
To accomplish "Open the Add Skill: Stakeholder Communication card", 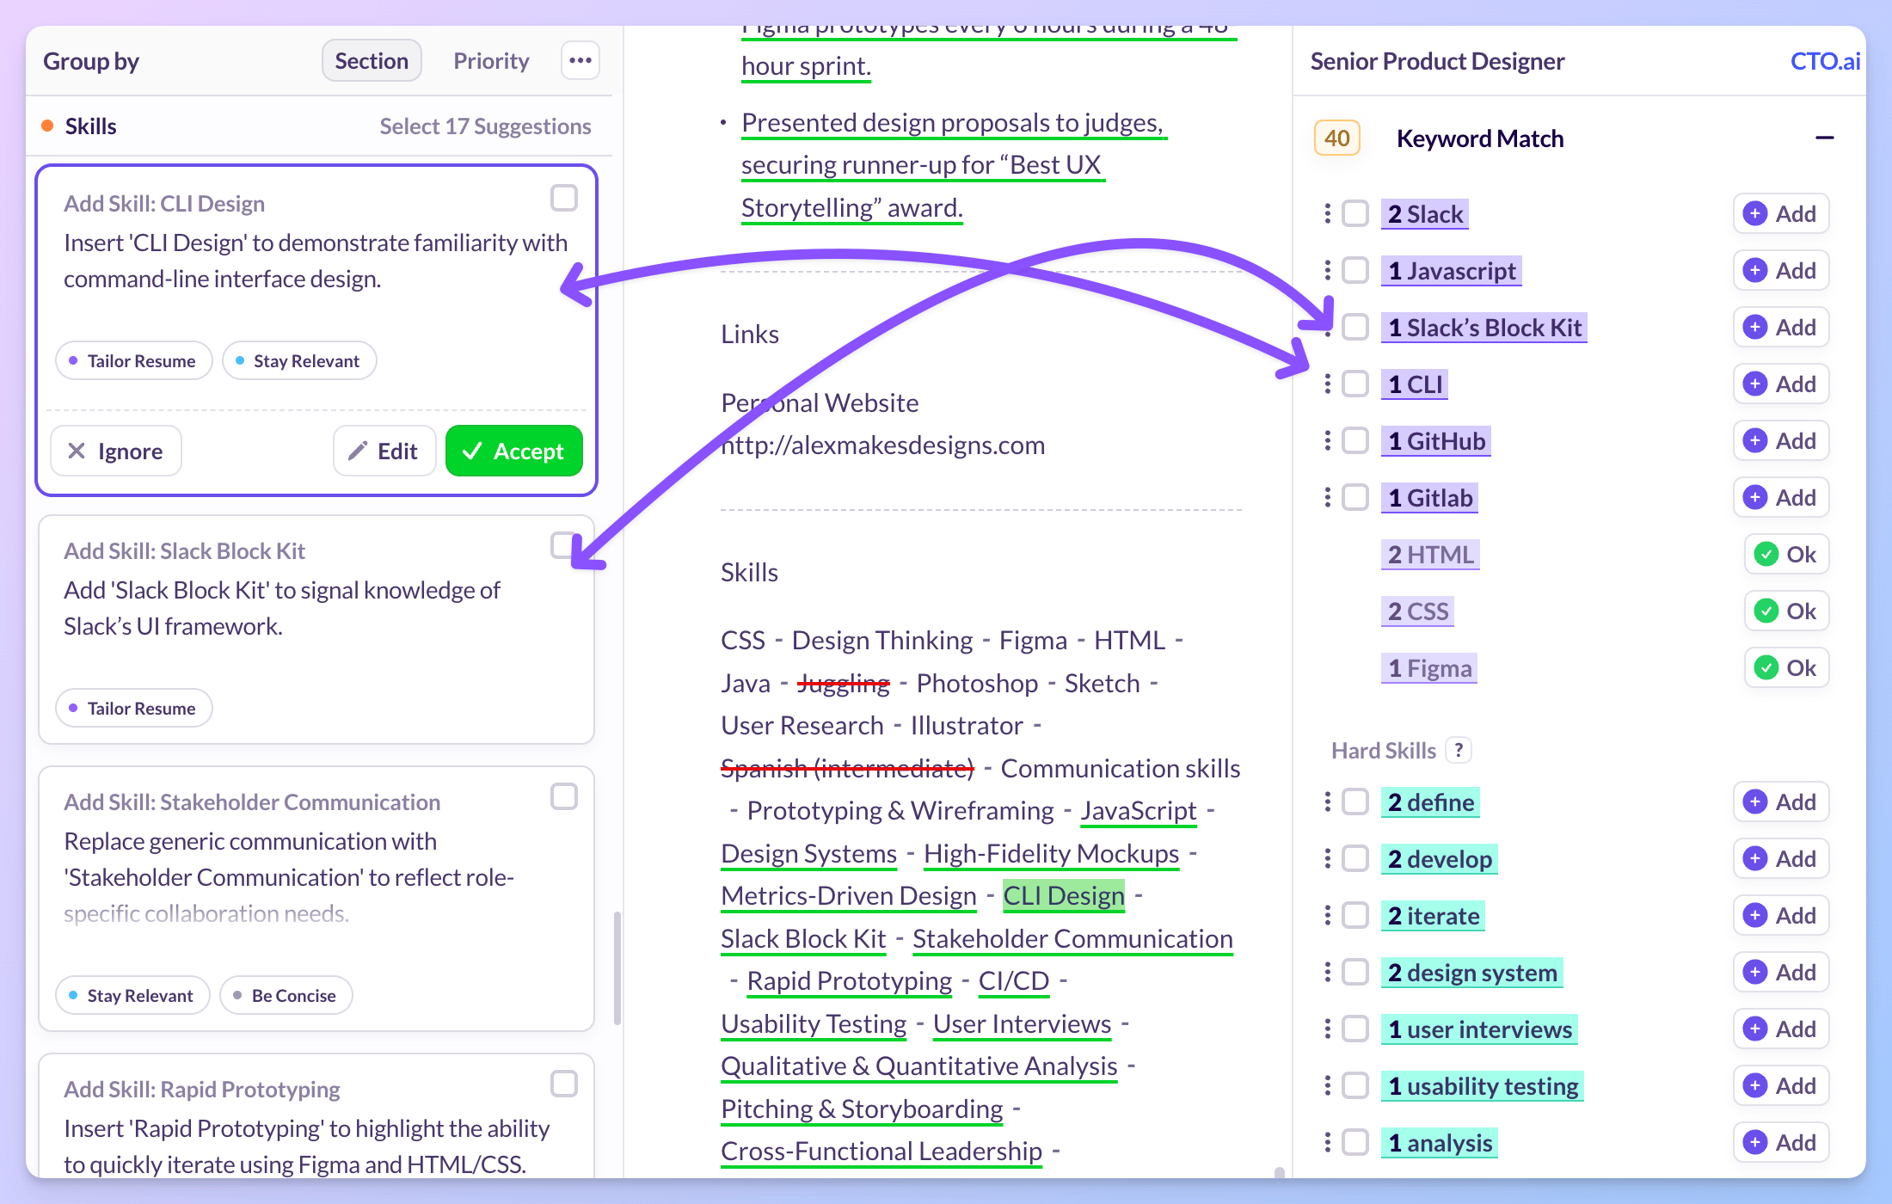I will point(316,898).
